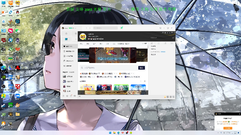The image size is (241, 135).
Task: Open the WeChat desktop icon
Action: [x=17, y=31]
